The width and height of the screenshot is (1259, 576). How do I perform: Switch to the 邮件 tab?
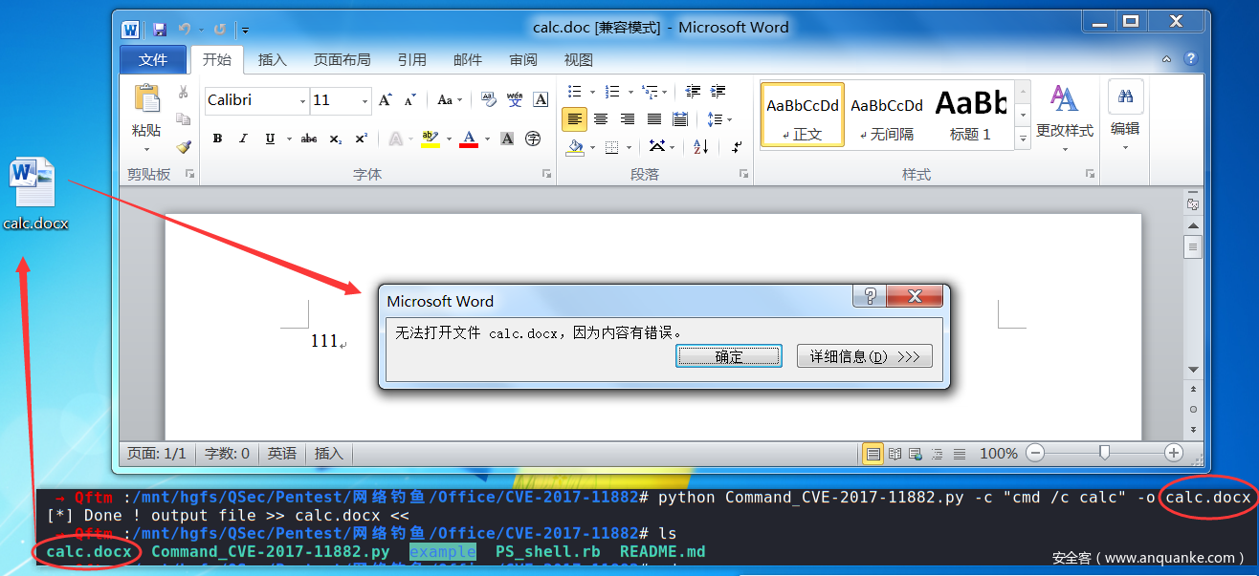(x=468, y=59)
